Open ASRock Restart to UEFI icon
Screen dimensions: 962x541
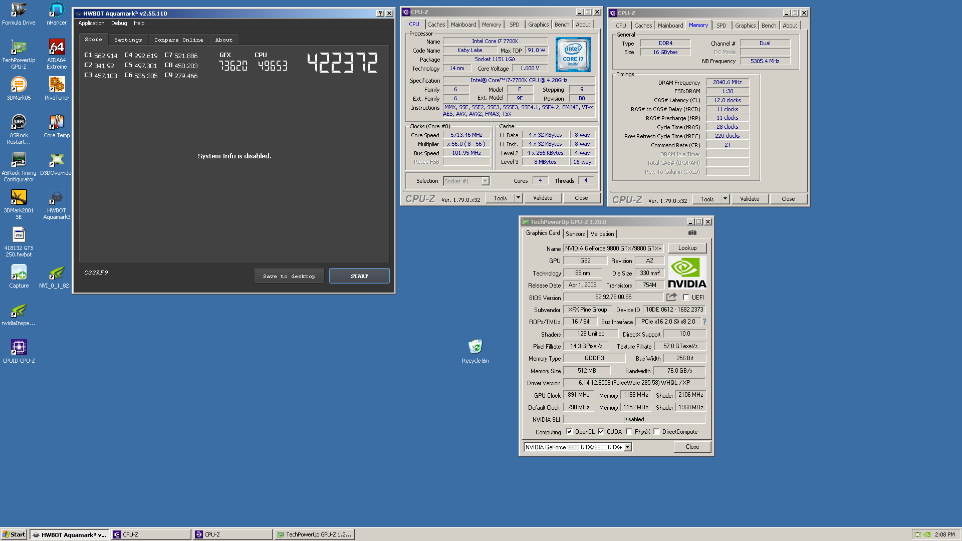pyautogui.click(x=19, y=130)
